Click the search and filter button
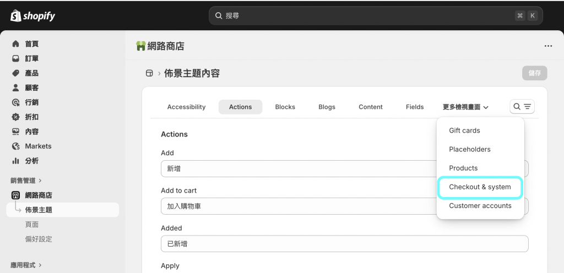The width and height of the screenshot is (564, 273). (522, 107)
